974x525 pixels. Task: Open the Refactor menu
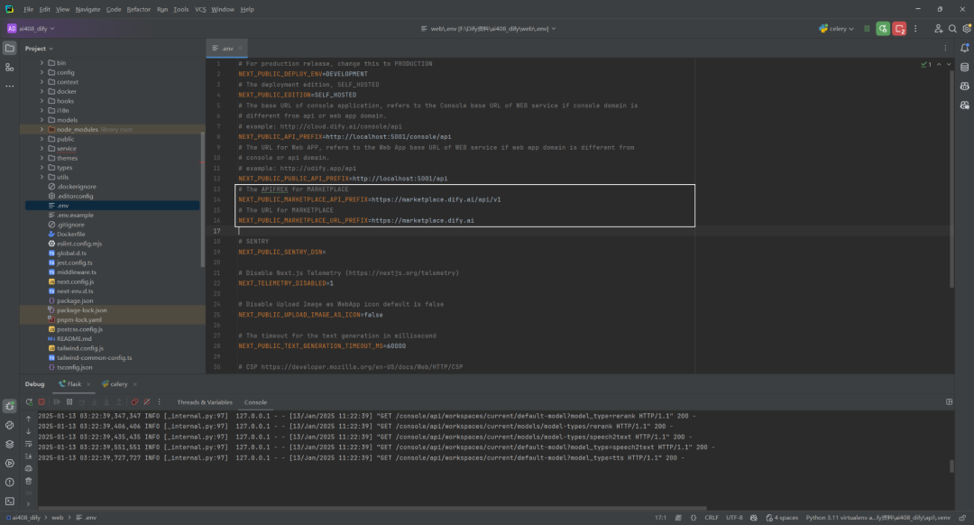[x=139, y=9]
